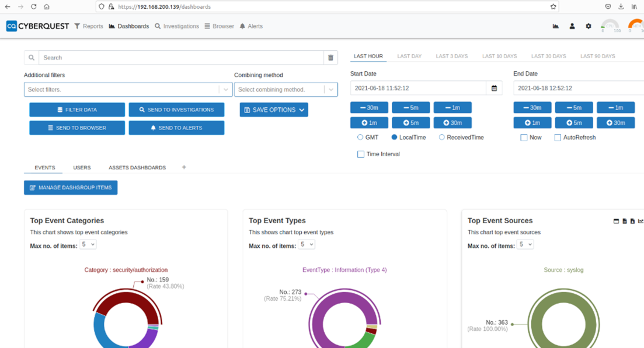Click the End Date input field
The width and height of the screenshot is (644, 348).
pyautogui.click(x=579, y=88)
